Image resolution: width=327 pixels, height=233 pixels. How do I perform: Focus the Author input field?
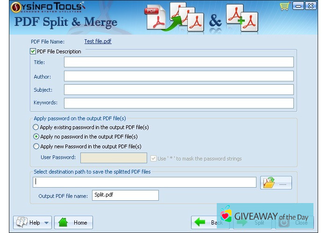[178, 76]
